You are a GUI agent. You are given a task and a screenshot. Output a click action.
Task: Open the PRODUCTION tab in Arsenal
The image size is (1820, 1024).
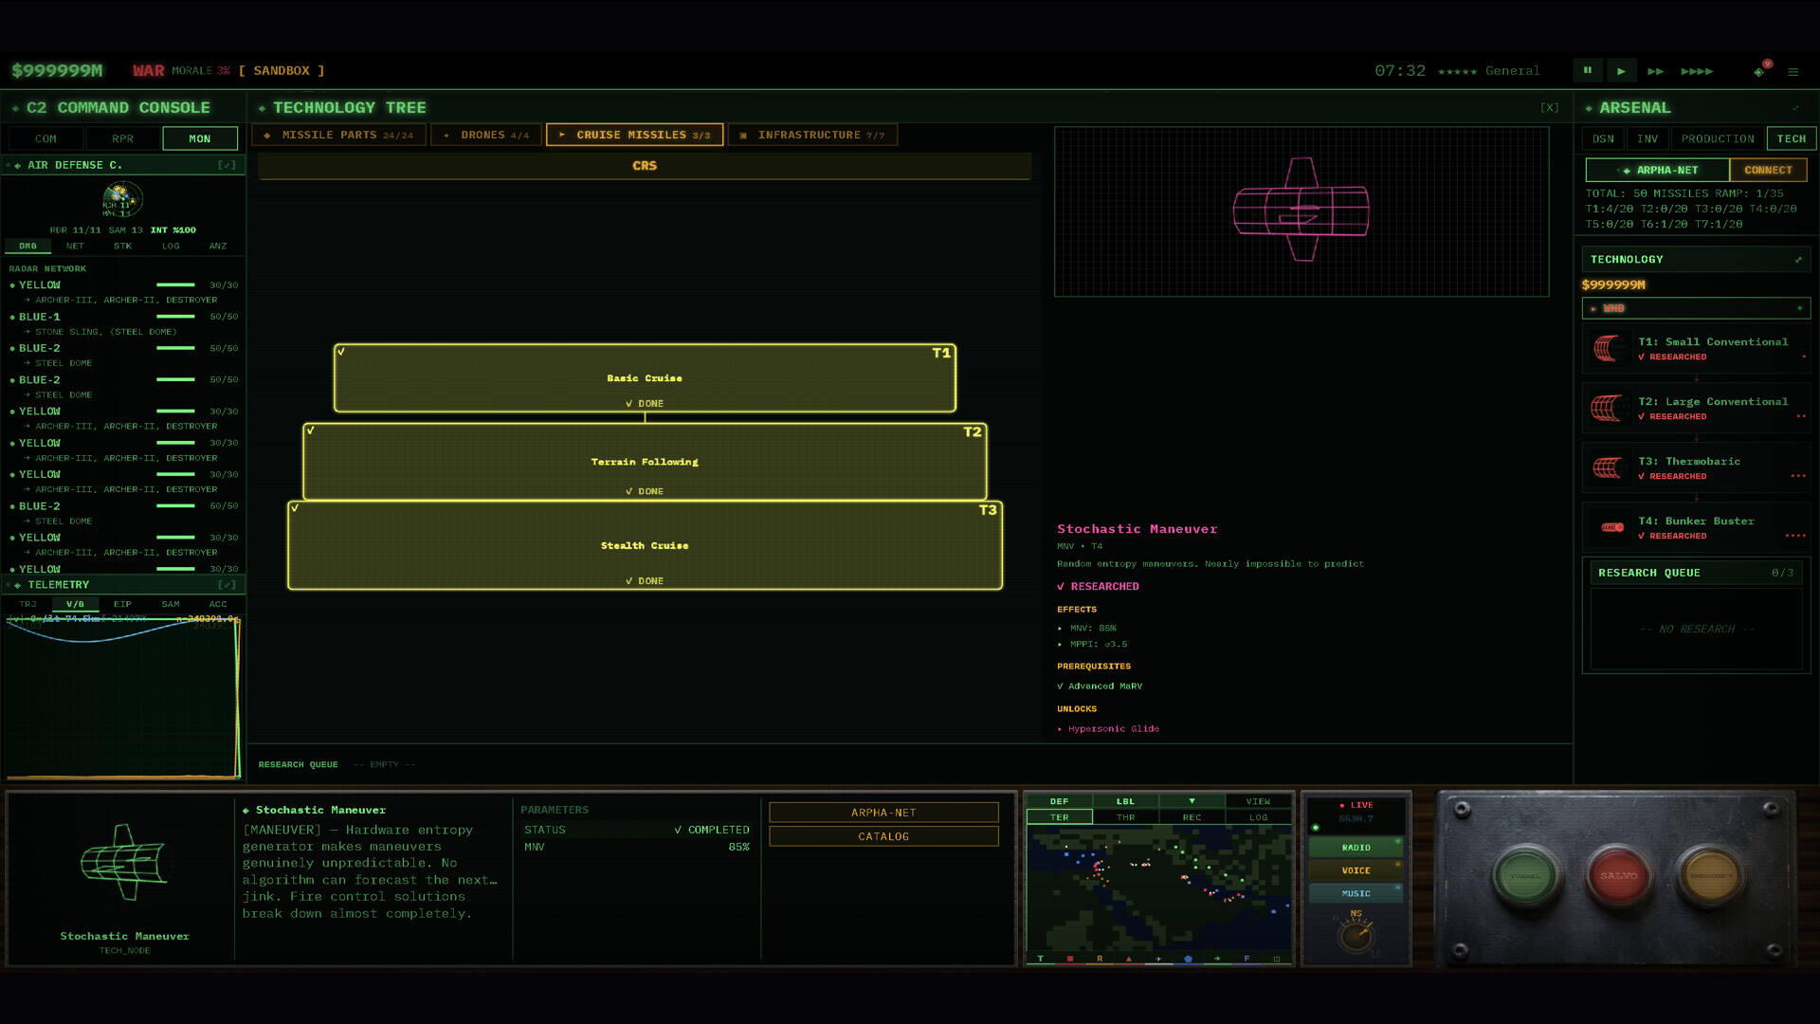[x=1718, y=138]
